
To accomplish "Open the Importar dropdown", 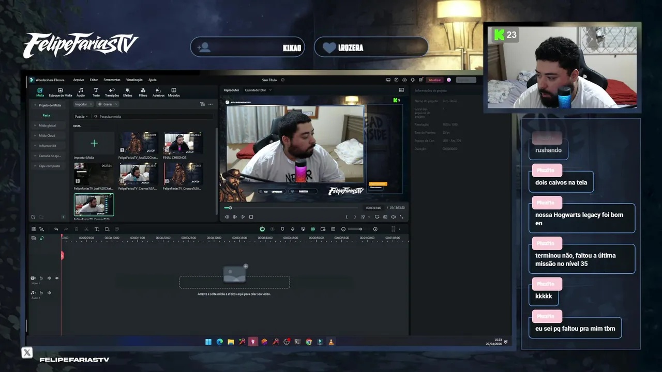I will coord(83,104).
